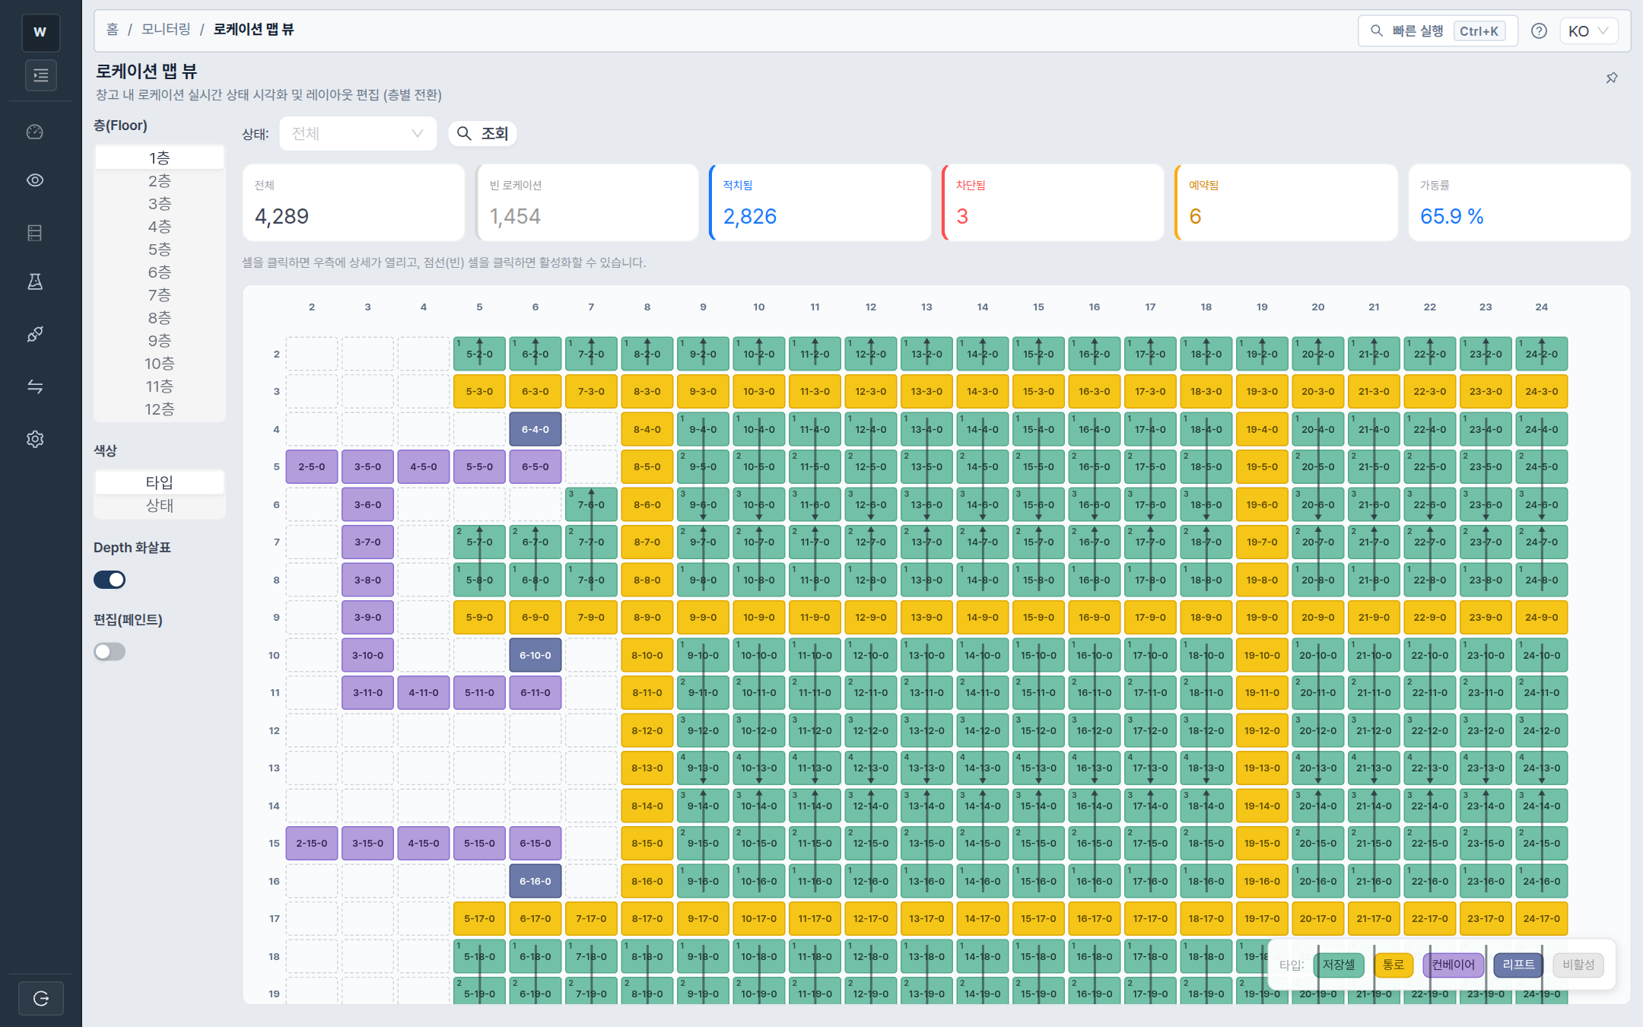This screenshot has height=1027, width=1643.
Task: Click the W logo icon
Action: (x=40, y=32)
